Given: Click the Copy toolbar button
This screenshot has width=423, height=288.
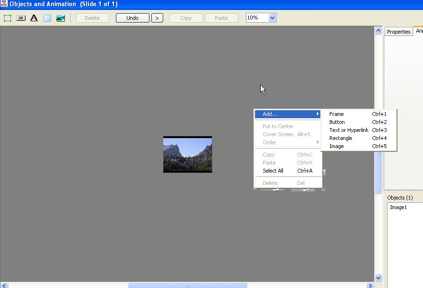Looking at the screenshot, I should tap(186, 18).
